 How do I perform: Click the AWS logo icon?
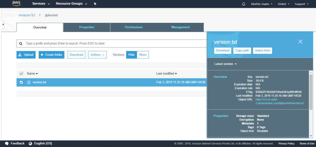click(16, 4)
